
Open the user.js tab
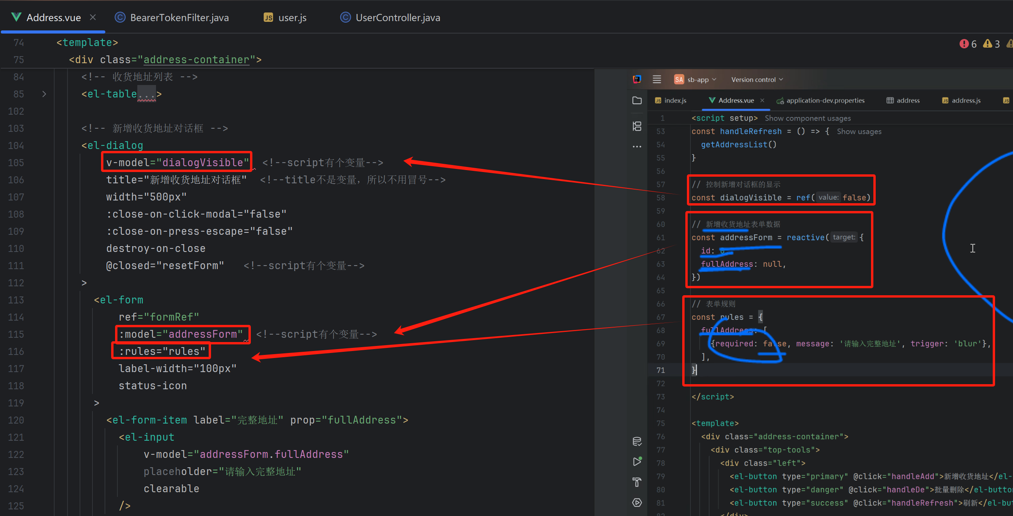click(x=285, y=18)
